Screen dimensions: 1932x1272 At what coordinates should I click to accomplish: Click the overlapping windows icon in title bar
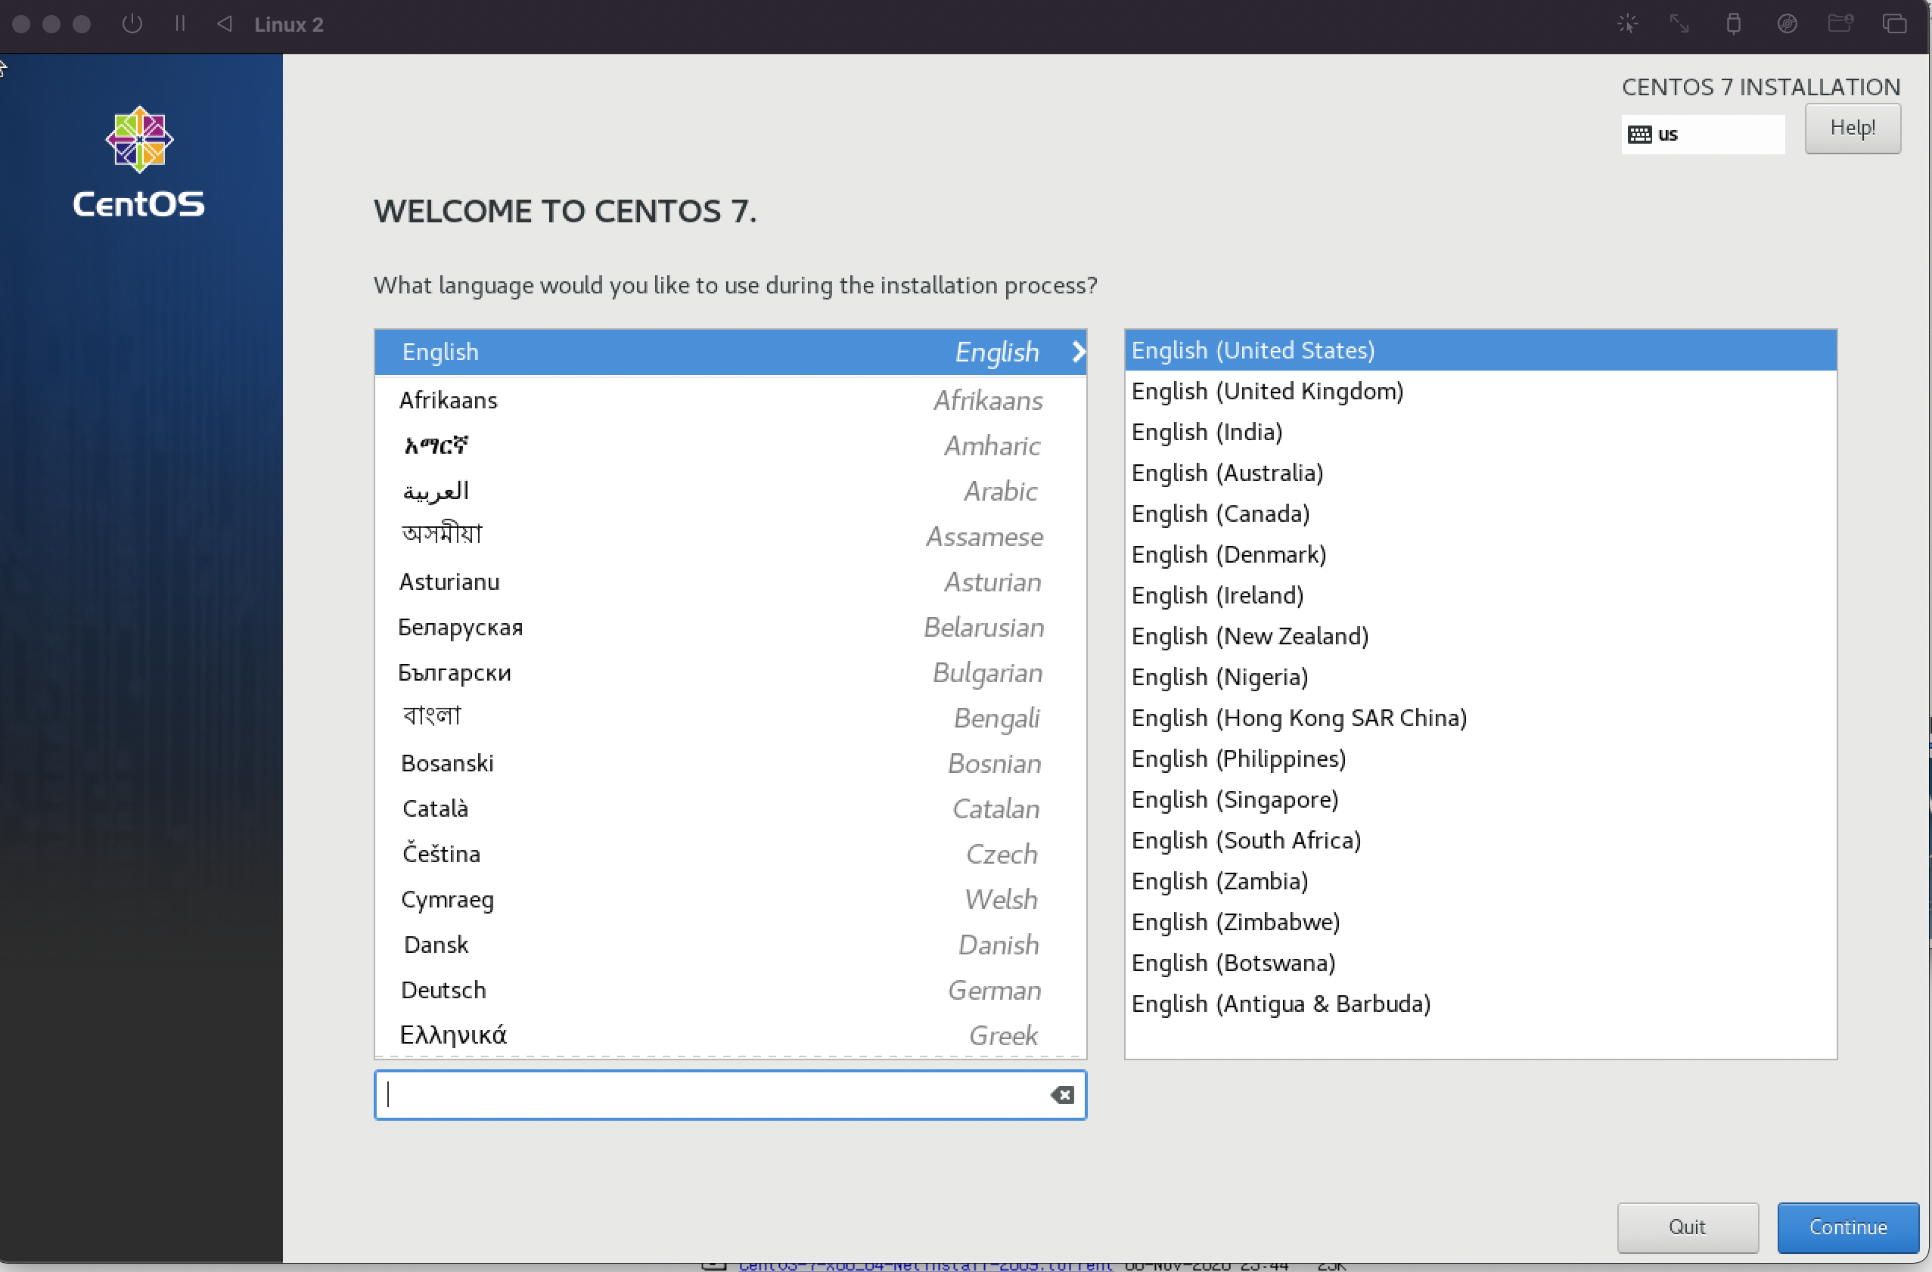[1895, 23]
